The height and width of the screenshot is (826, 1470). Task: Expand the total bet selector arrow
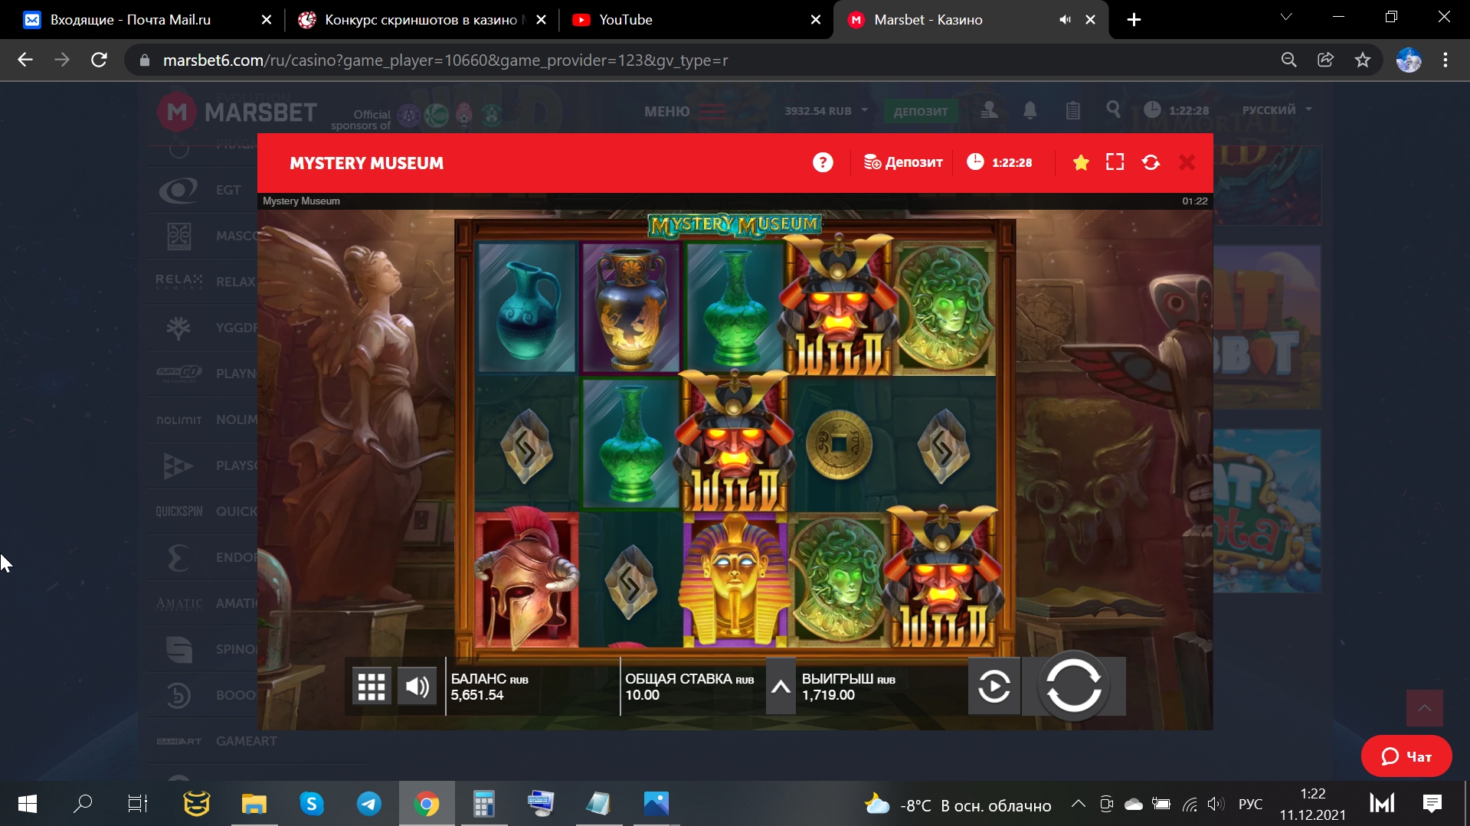[781, 687]
